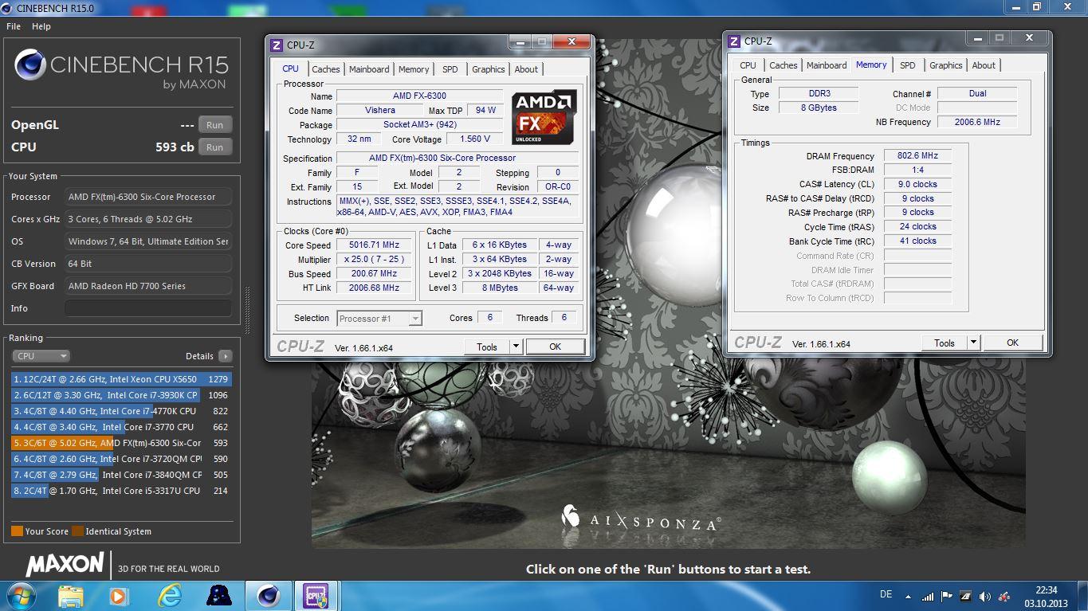
Task: Click the Processor field in Your System
Action: click(148, 197)
